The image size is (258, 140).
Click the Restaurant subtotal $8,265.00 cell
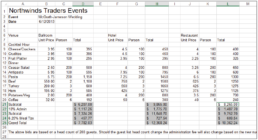pyautogui.click(x=228, y=105)
